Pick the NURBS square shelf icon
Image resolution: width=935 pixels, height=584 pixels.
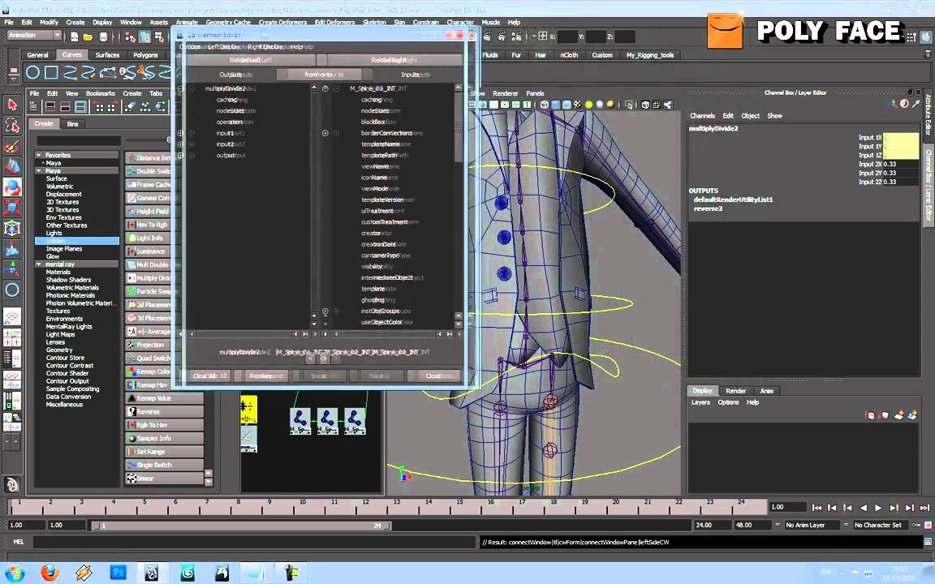[51, 73]
